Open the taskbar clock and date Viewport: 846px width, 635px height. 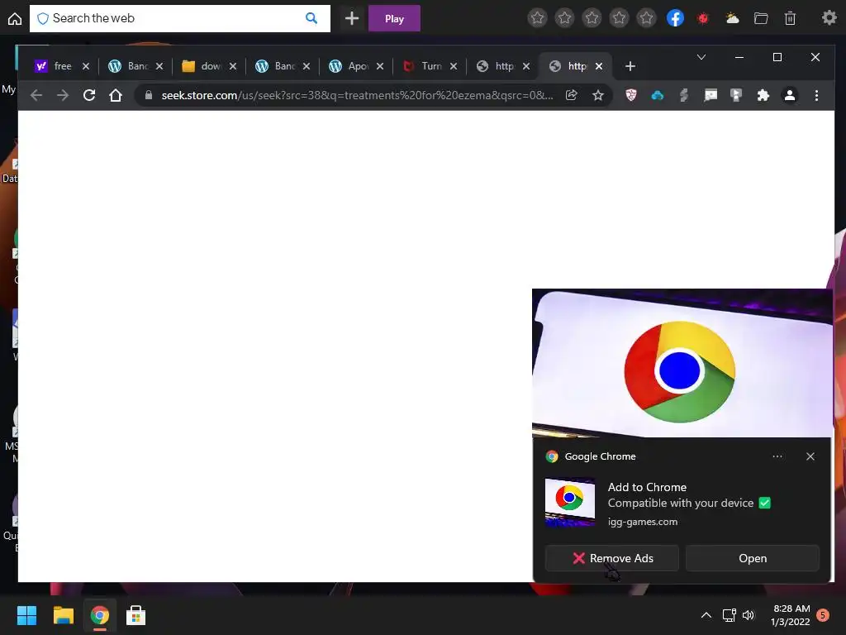coord(791,615)
